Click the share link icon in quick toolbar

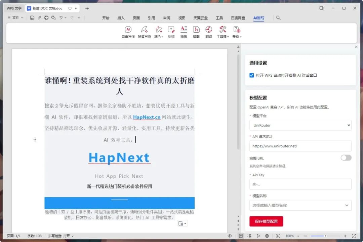pos(39,18)
